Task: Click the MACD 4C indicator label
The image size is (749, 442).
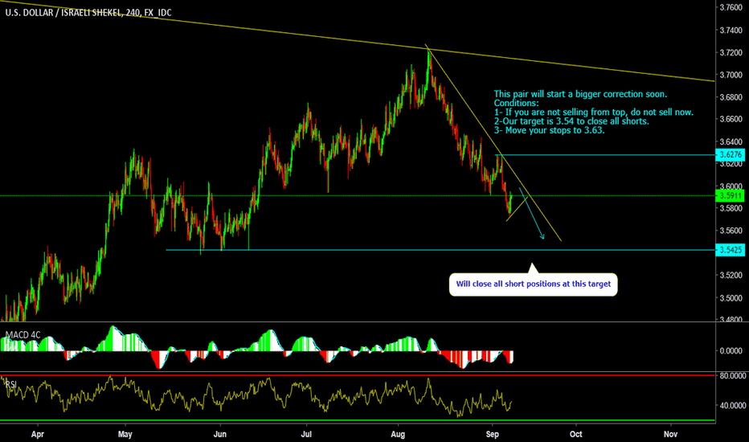Action: [23, 335]
